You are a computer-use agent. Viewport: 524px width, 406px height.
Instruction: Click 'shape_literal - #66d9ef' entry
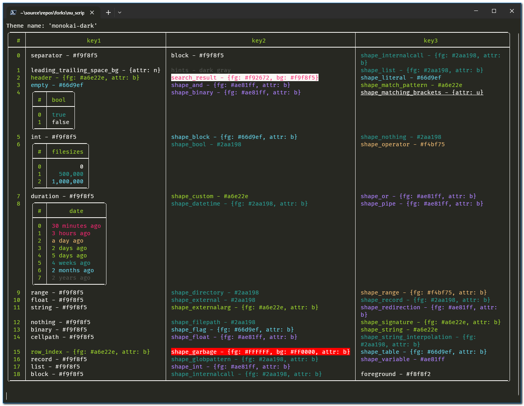[x=401, y=78]
